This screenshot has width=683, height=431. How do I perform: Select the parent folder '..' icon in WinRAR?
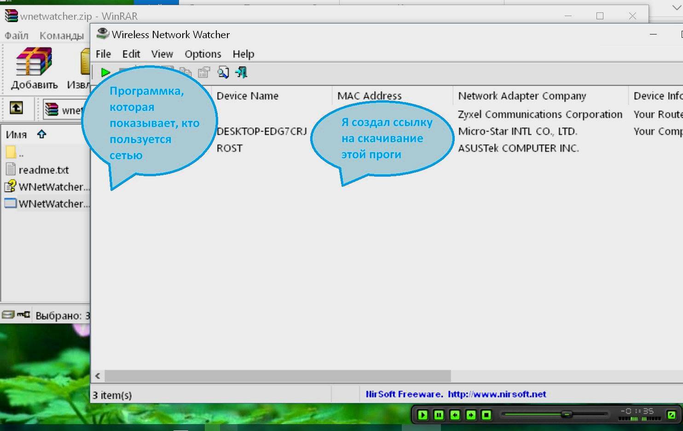(x=11, y=152)
